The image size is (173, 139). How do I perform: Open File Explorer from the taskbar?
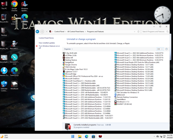click(x=80, y=137)
